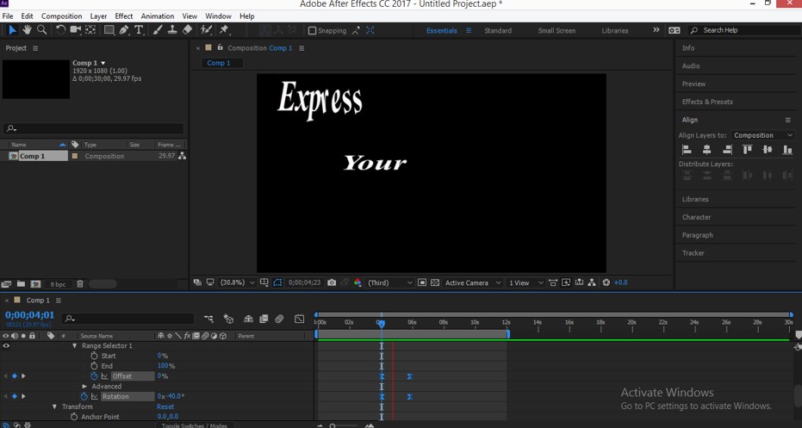Screen dimensions: 802x428
Task: Expand the Advanced property group
Action: click(x=85, y=387)
